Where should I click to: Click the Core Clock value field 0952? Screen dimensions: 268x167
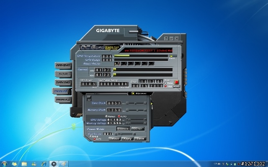pyautogui.click(x=114, y=103)
